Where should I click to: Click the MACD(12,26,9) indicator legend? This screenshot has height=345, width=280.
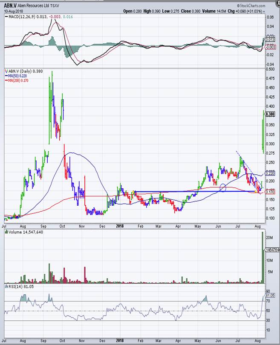(39, 17)
